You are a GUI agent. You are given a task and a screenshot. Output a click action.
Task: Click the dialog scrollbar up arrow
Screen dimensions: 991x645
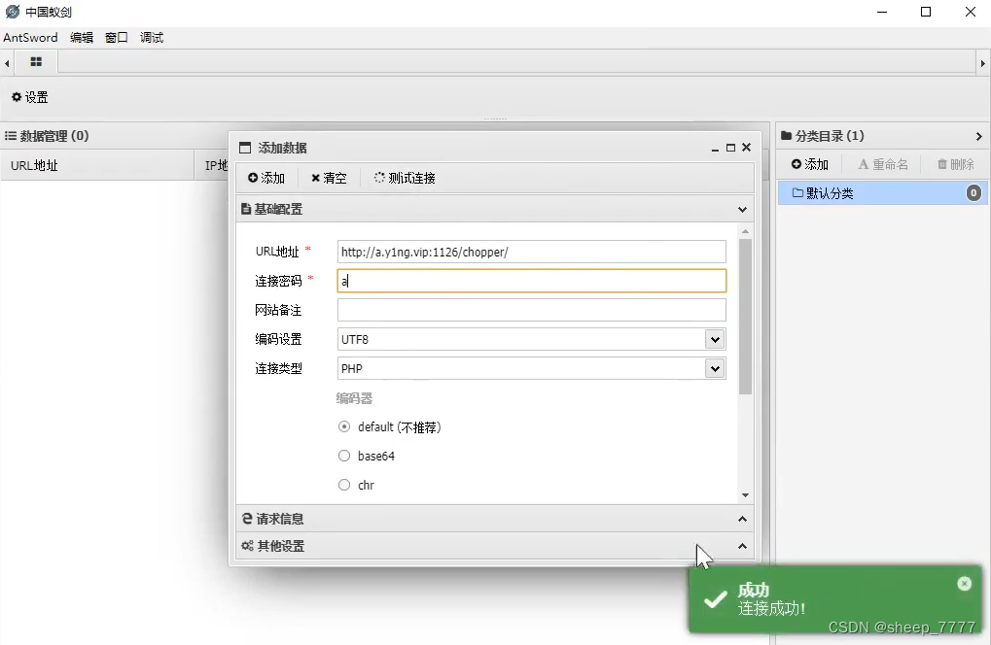pos(745,231)
